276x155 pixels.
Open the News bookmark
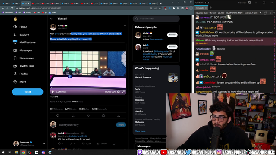click(x=52, y=12)
